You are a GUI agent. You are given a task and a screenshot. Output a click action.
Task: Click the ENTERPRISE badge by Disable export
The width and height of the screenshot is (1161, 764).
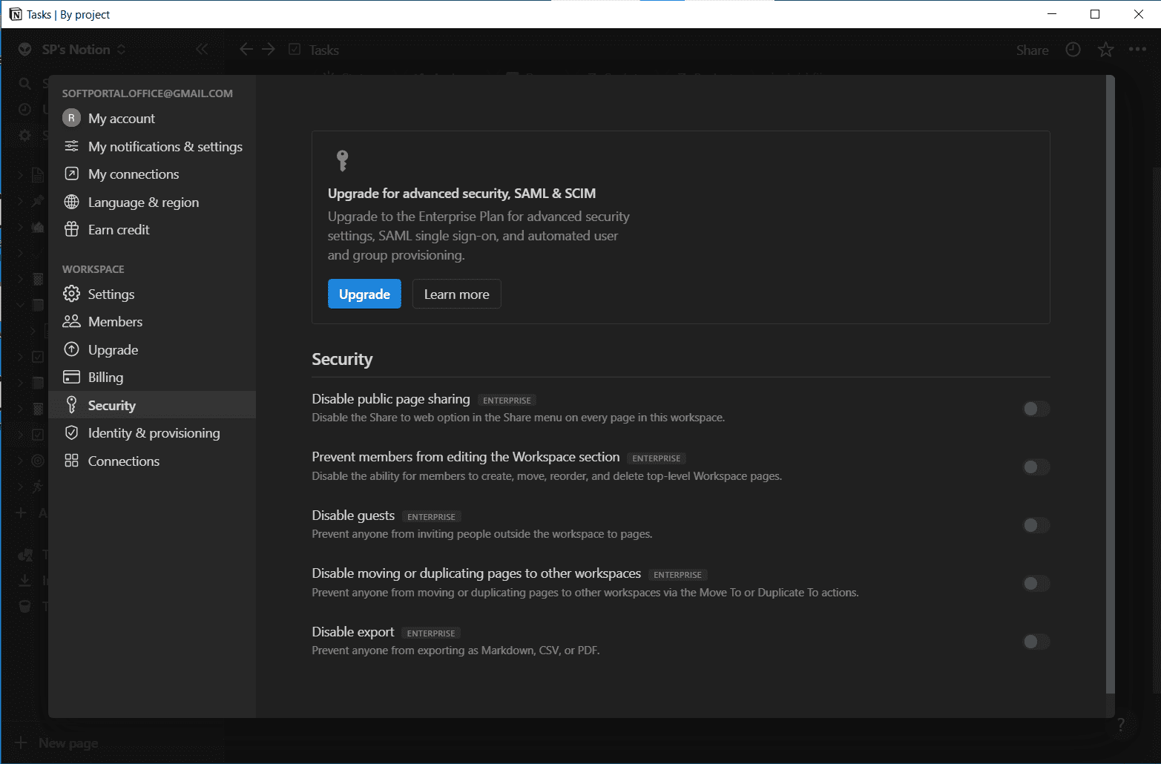[x=431, y=633]
